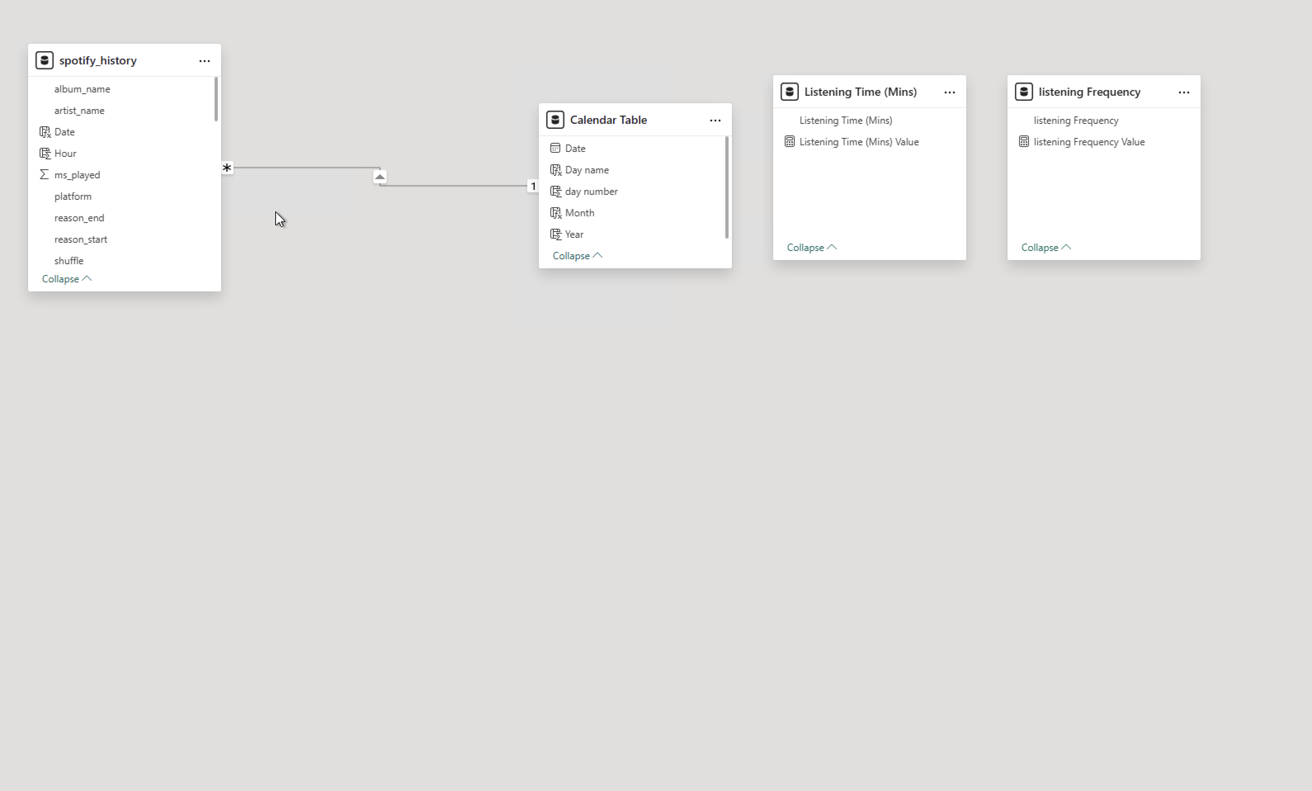Open listening Frequency table more options ellipsis
1312x791 pixels.
[x=1184, y=92]
